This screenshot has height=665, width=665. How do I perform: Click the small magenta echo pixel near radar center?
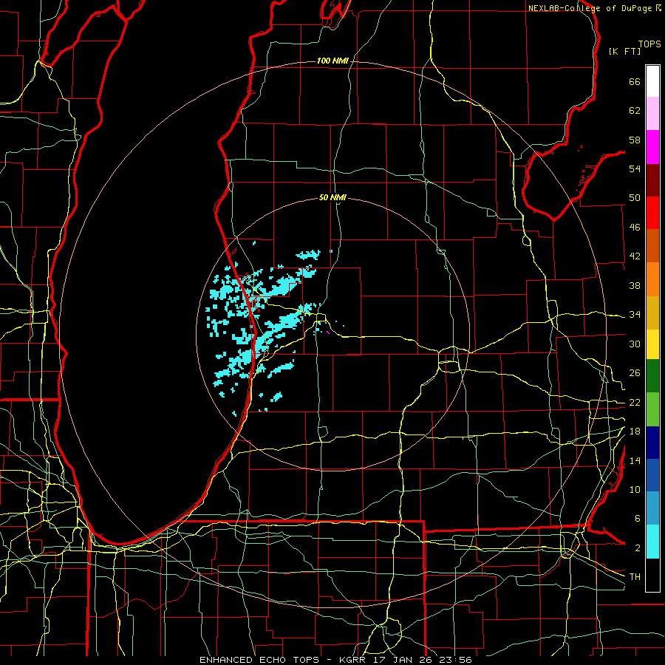[328, 332]
